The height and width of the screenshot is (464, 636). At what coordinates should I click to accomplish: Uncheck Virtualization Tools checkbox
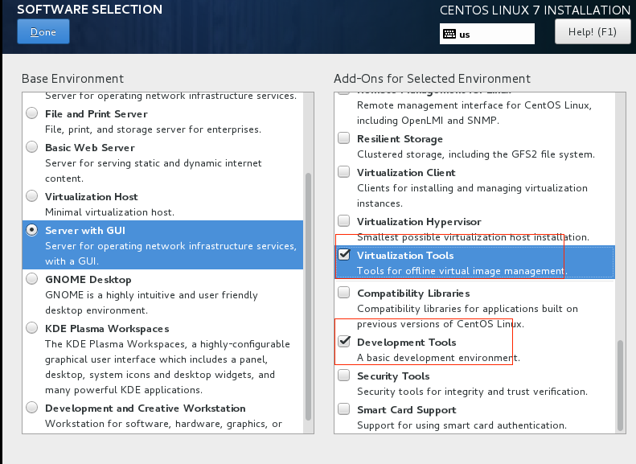pos(344,254)
